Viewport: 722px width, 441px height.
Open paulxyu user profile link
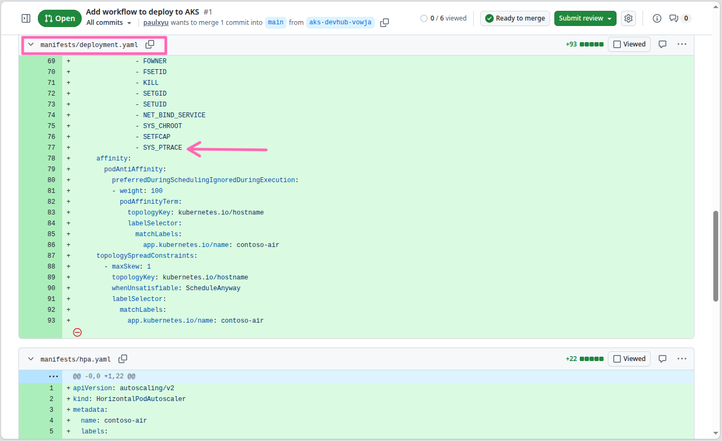pos(156,23)
